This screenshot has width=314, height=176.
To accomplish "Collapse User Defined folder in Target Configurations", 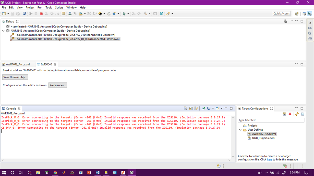I will click(240, 130).
